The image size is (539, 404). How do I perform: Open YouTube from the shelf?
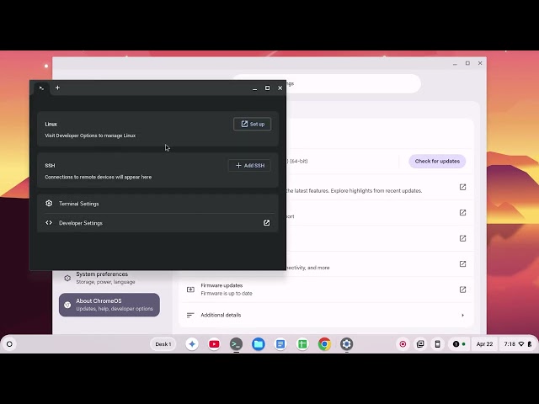214,344
